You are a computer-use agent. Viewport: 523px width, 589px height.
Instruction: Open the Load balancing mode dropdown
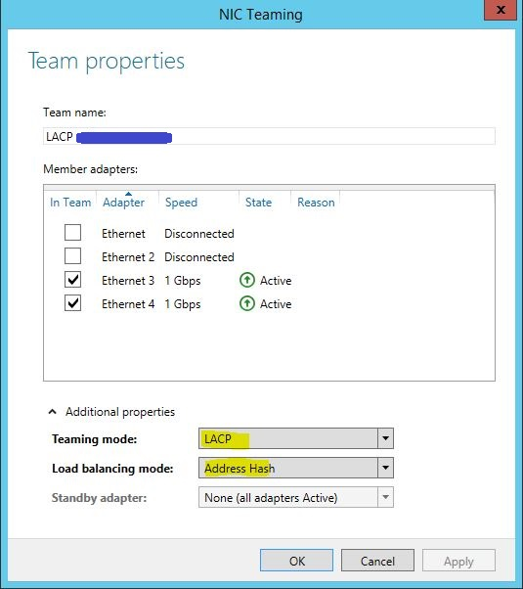click(x=296, y=468)
